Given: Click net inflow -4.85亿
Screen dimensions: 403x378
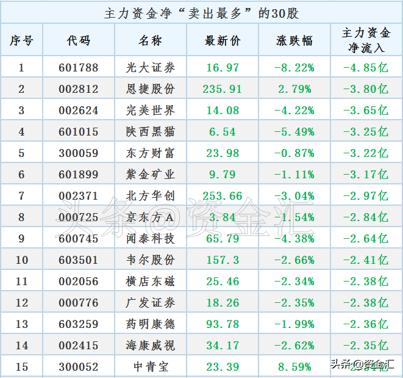Looking at the screenshot, I should (366, 68).
